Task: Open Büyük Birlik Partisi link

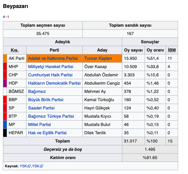Action: click(46, 100)
